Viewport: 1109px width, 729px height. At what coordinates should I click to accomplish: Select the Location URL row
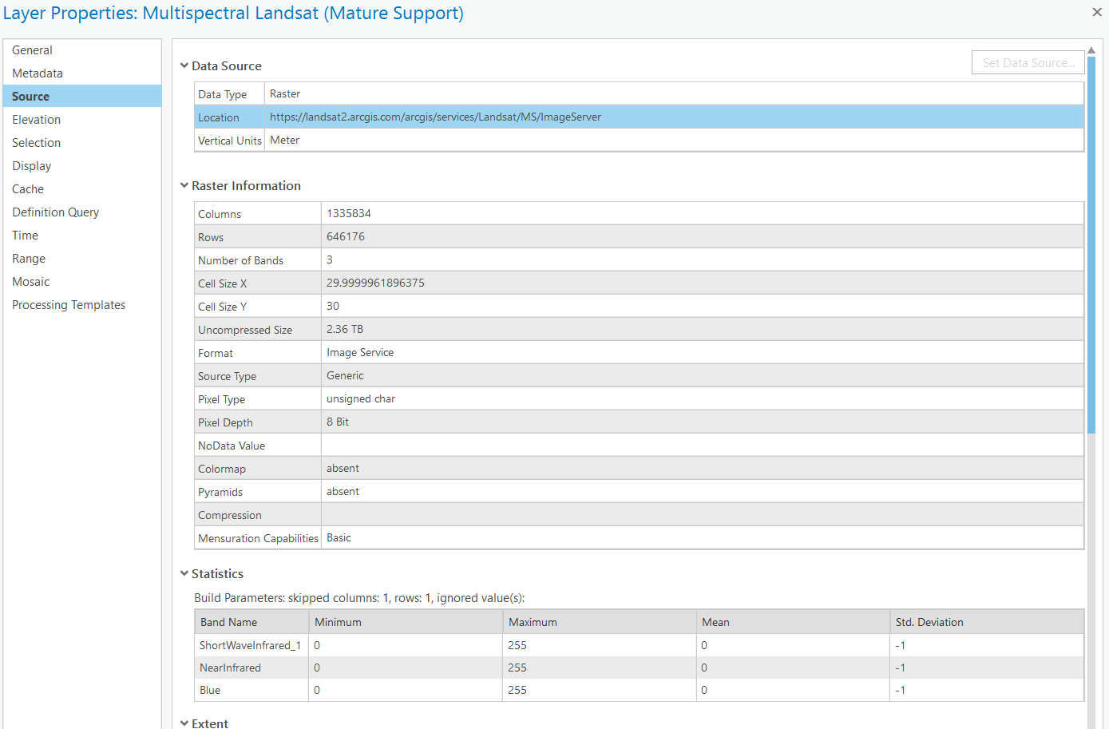435,117
